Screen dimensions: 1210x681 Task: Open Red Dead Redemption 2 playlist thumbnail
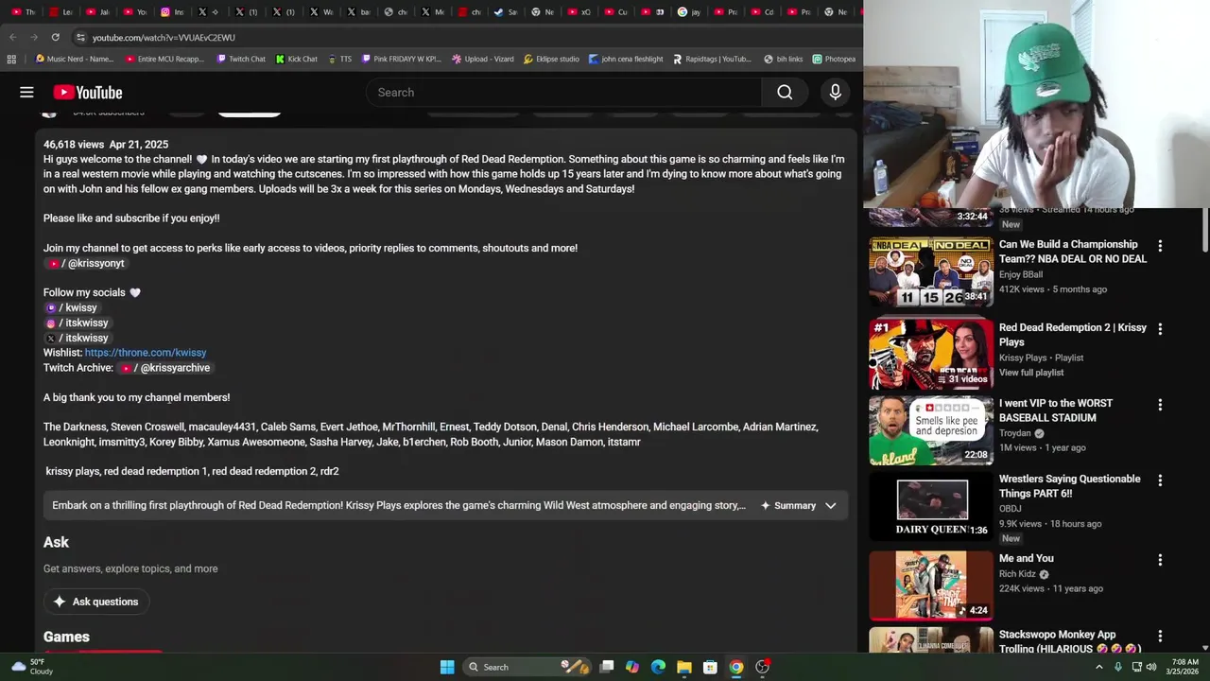coord(931,355)
